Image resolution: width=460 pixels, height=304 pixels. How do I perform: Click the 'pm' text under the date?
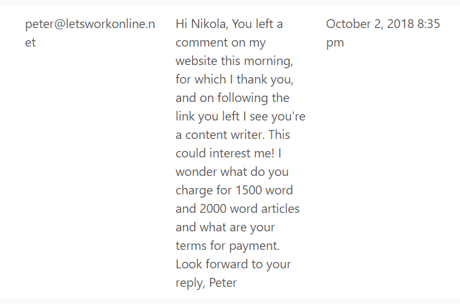(x=335, y=43)
